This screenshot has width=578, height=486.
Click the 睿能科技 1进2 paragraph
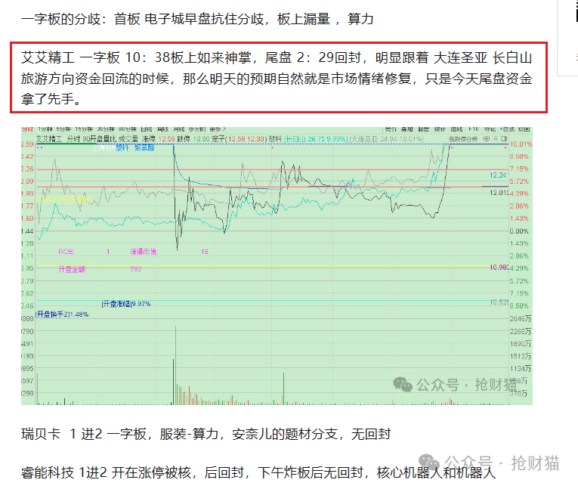[x=258, y=472]
